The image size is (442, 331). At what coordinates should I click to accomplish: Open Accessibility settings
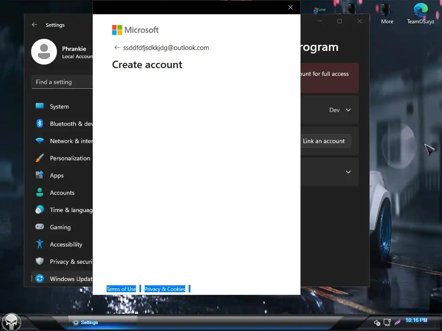point(62,244)
